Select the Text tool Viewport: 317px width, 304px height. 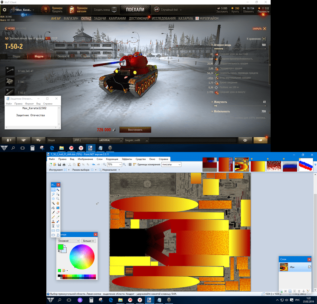53,226
